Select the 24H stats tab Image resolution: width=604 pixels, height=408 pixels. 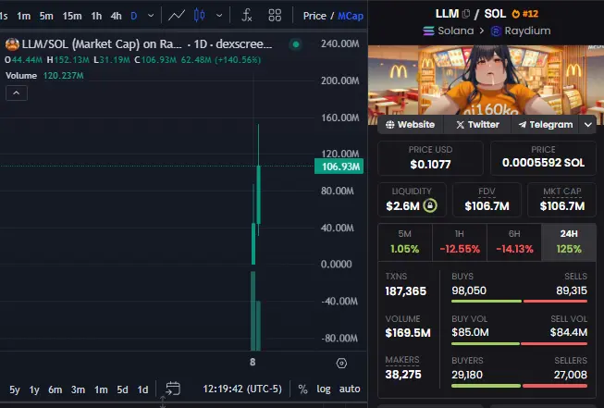pyautogui.click(x=569, y=242)
